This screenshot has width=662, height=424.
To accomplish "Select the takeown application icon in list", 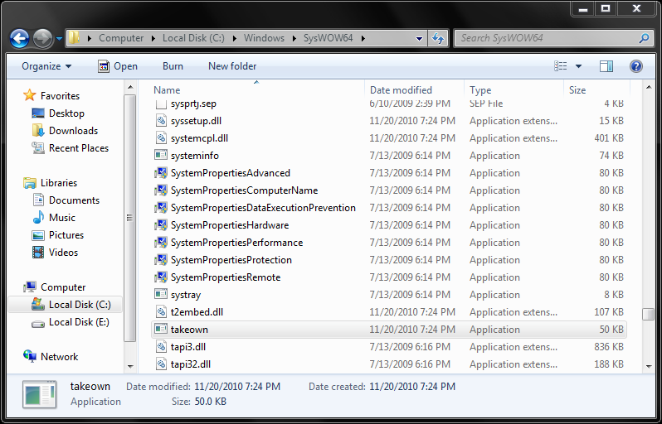I will (161, 329).
